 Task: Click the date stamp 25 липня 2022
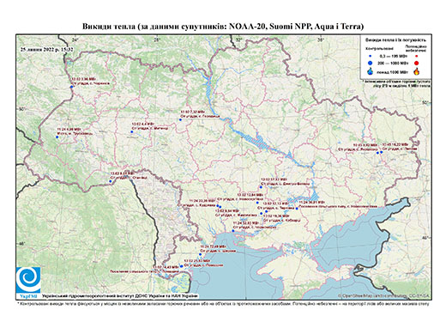click(x=47, y=49)
